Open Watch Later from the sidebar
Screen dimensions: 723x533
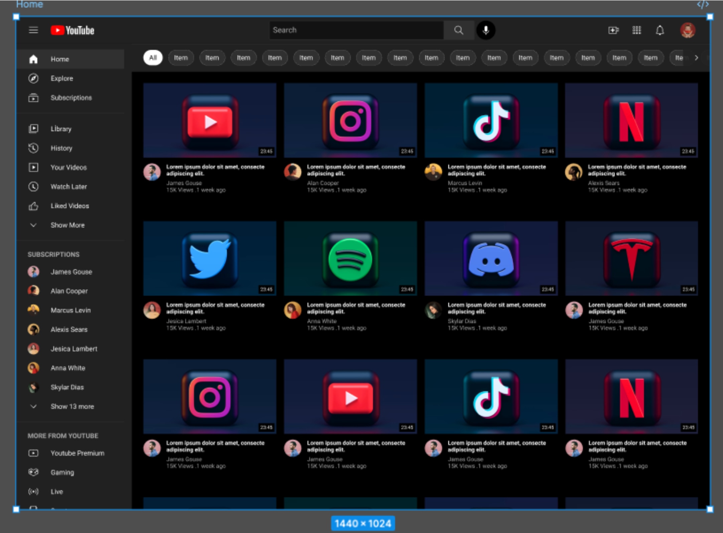pyautogui.click(x=69, y=187)
